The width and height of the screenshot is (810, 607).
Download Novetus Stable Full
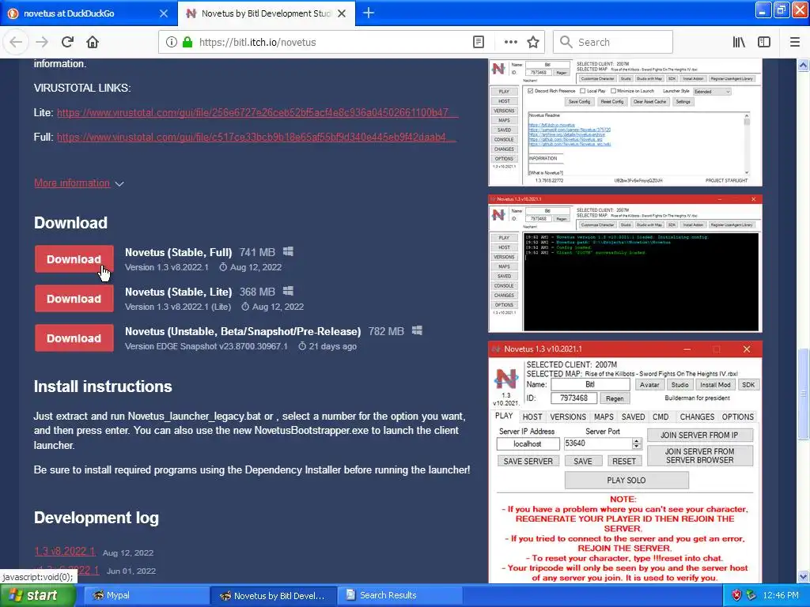[74, 259]
